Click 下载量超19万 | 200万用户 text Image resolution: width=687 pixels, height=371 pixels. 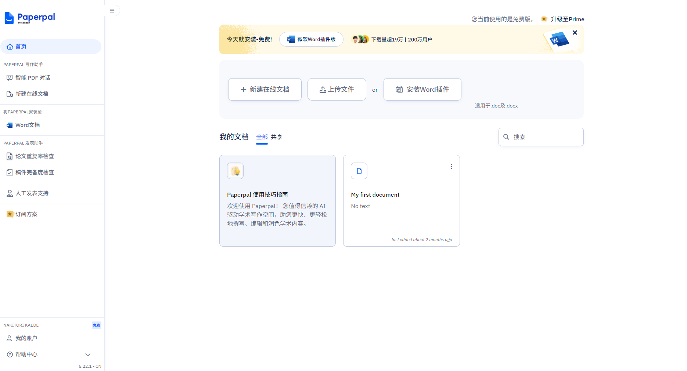pos(402,40)
